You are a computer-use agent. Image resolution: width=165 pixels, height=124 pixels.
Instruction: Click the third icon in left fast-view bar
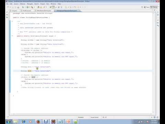click(x=7, y=17)
